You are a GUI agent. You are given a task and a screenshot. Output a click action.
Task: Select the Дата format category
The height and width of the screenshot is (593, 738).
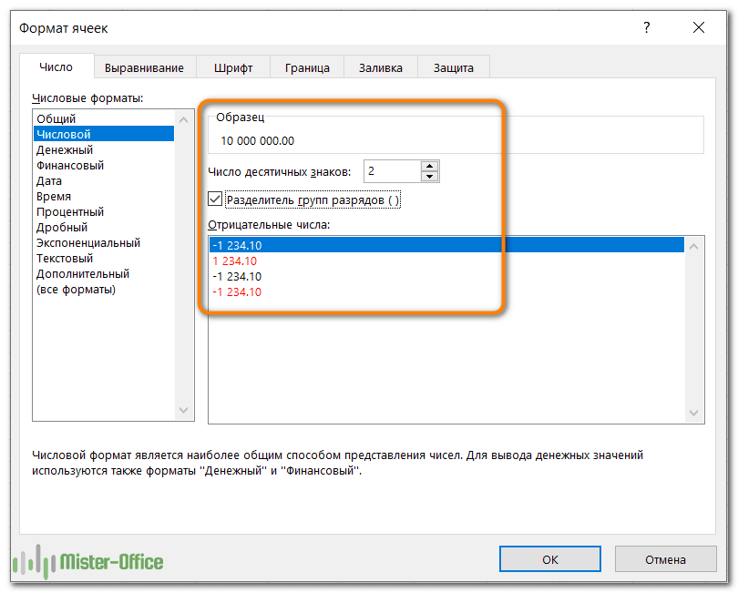coord(49,181)
